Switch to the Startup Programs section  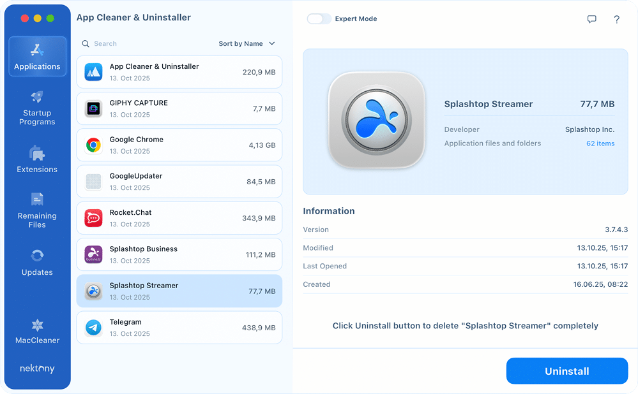[x=37, y=108]
